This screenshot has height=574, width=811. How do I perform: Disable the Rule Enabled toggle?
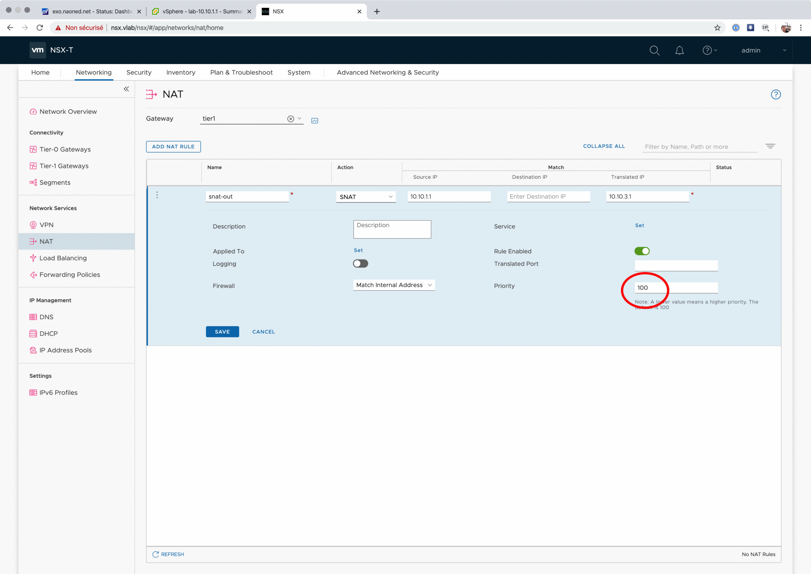pos(642,251)
